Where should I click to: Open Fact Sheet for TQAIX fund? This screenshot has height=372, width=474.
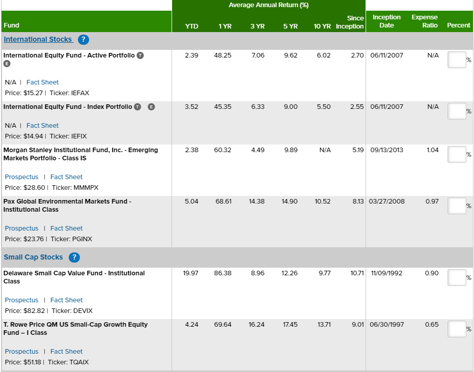click(67, 352)
